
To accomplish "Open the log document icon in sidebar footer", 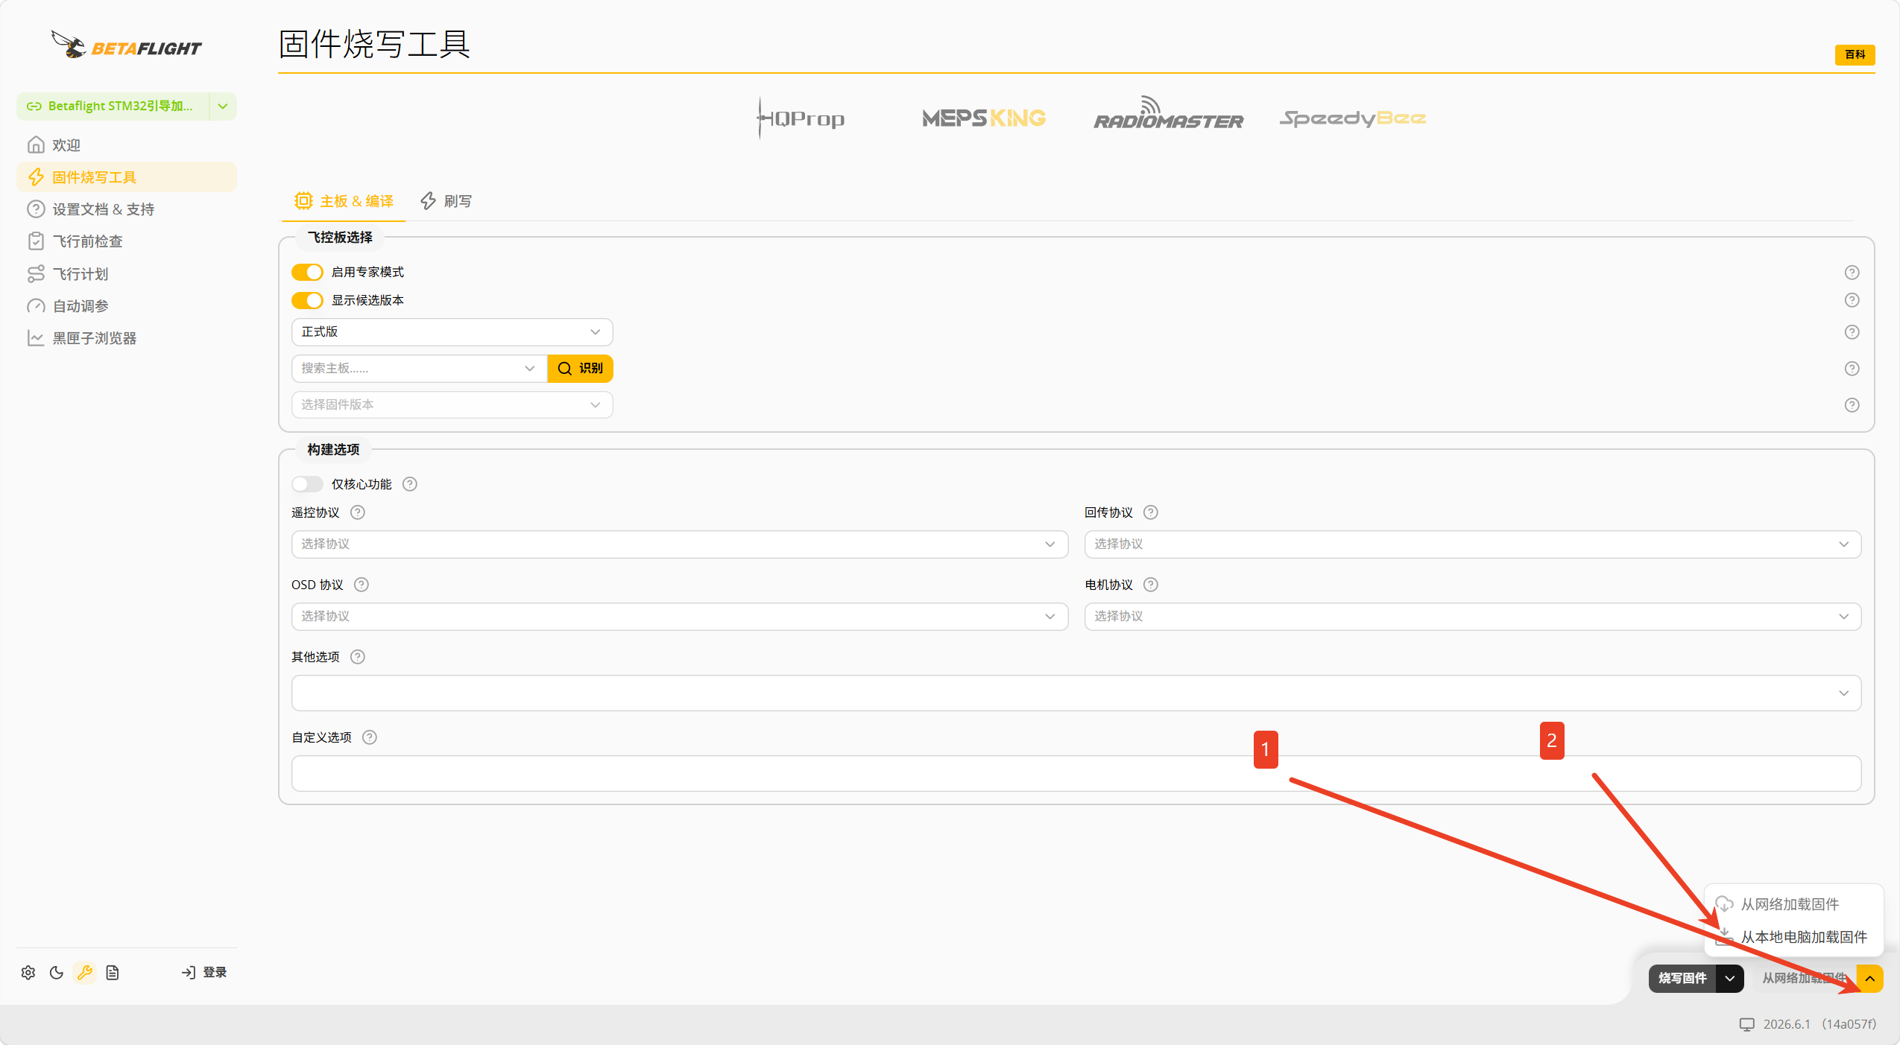I will (x=113, y=972).
